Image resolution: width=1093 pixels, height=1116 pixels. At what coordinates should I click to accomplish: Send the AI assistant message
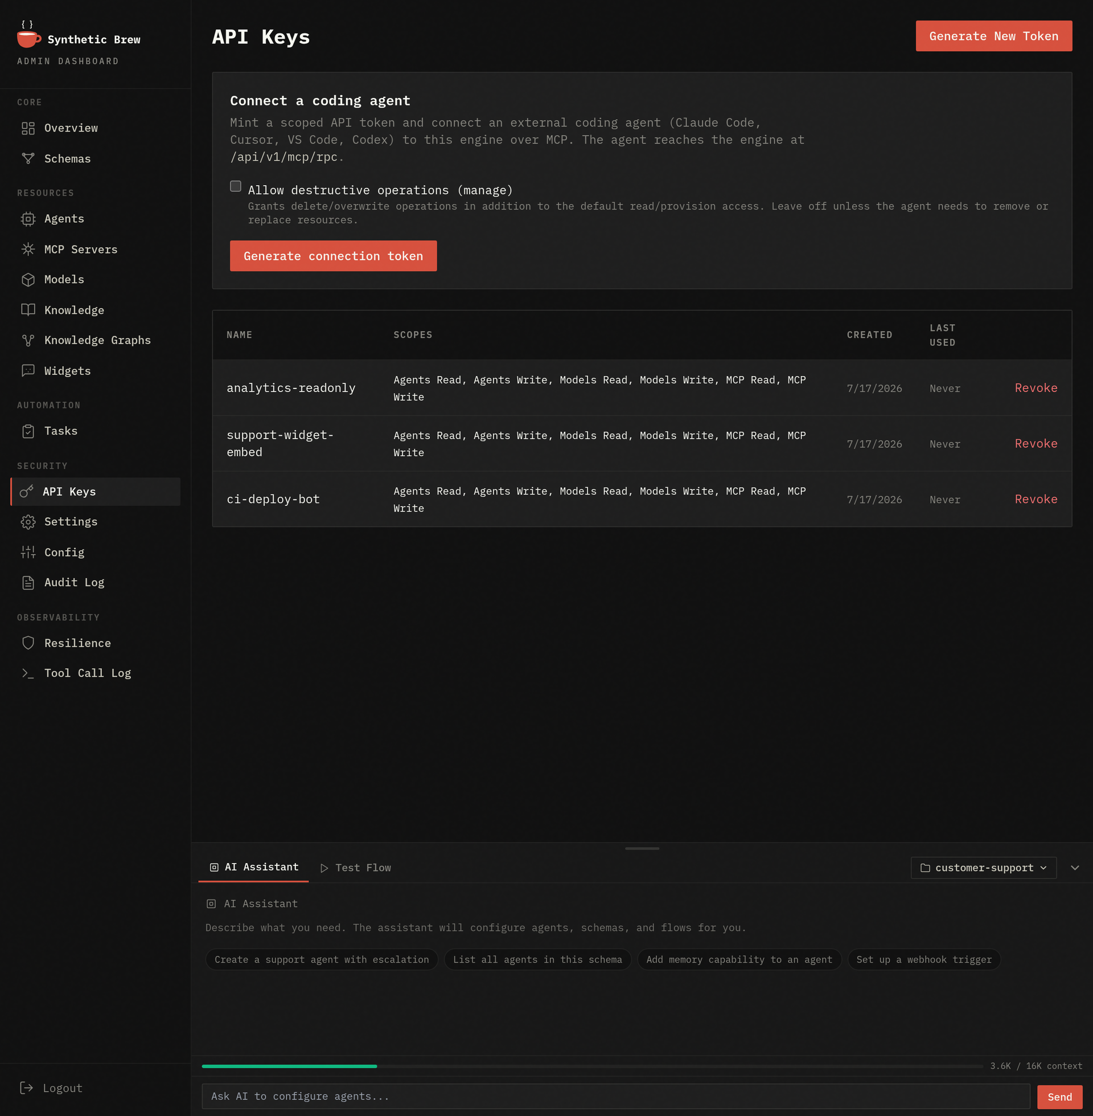1060,1097
